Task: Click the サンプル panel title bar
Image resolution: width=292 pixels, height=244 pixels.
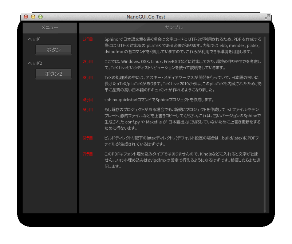Action: tap(174, 28)
